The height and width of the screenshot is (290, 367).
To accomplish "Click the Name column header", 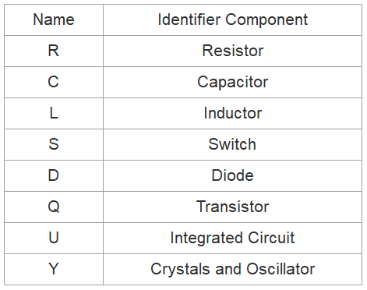I will click(54, 19).
